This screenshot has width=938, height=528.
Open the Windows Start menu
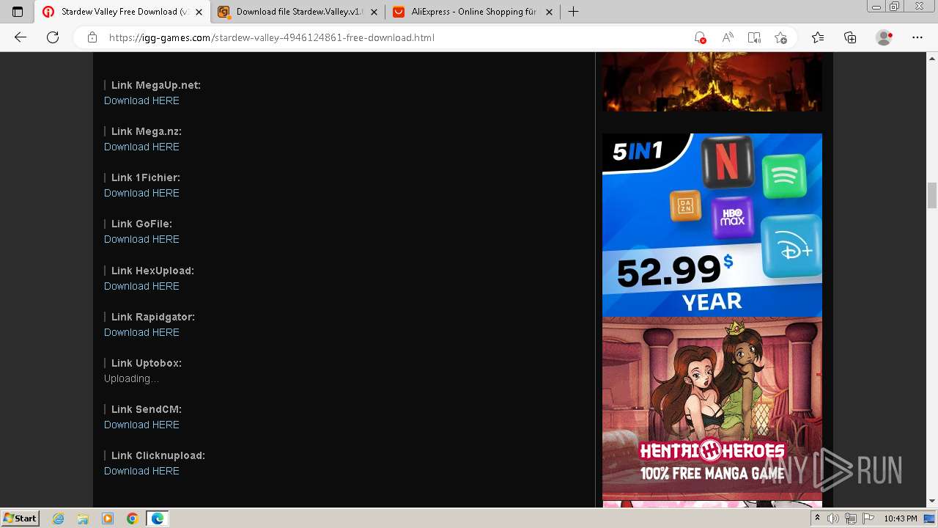click(21, 518)
